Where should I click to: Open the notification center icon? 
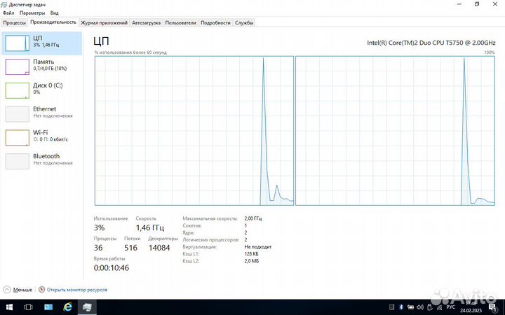(493, 307)
